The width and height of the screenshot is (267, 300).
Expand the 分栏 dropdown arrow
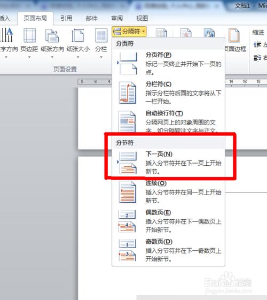[101, 57]
